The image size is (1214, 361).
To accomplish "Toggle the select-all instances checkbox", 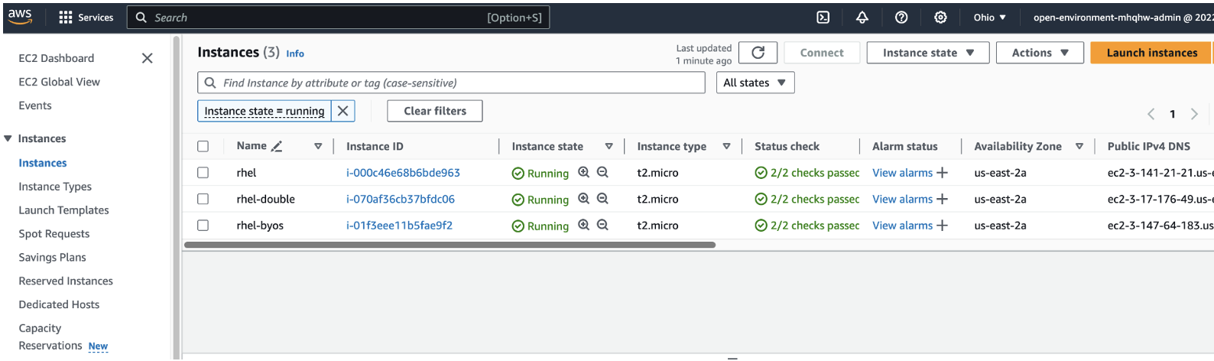I will pos(203,146).
